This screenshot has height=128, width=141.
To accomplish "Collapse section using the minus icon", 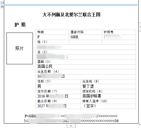I will pyautogui.click(x=2, y=3).
